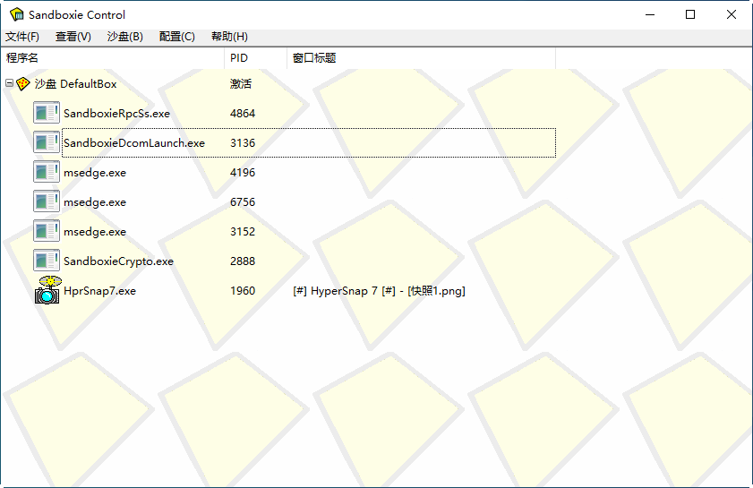Screen dimensions: 753x488
Task: Click the PID value 3136
Action: [x=243, y=142]
